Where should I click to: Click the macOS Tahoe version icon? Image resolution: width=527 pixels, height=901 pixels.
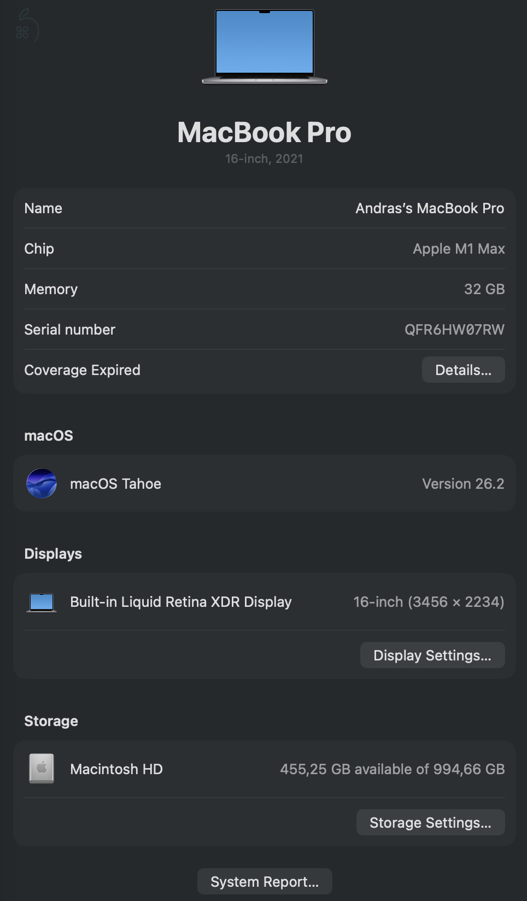(42, 483)
